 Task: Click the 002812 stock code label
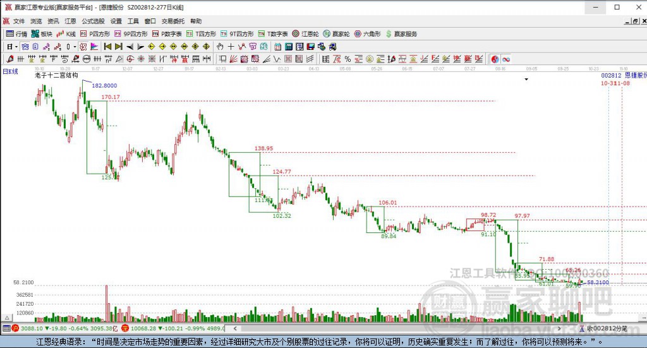click(611, 75)
